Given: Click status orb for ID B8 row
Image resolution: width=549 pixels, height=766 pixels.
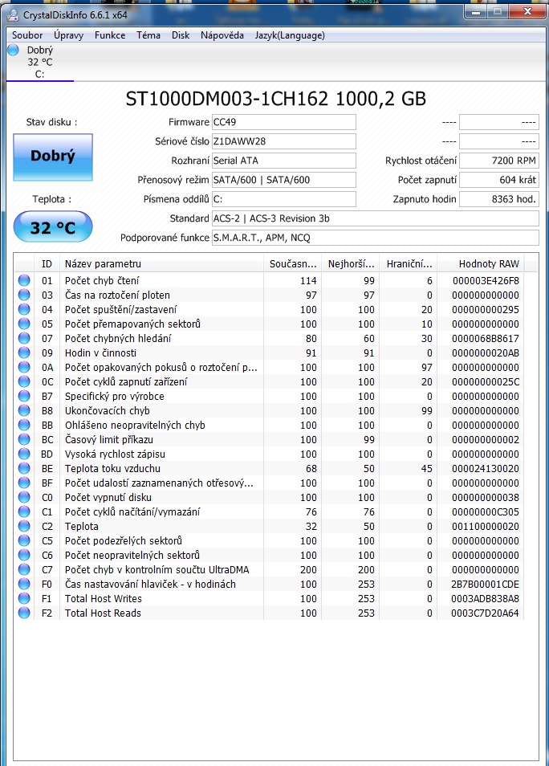Looking at the screenshot, I should pyautogui.click(x=24, y=410).
